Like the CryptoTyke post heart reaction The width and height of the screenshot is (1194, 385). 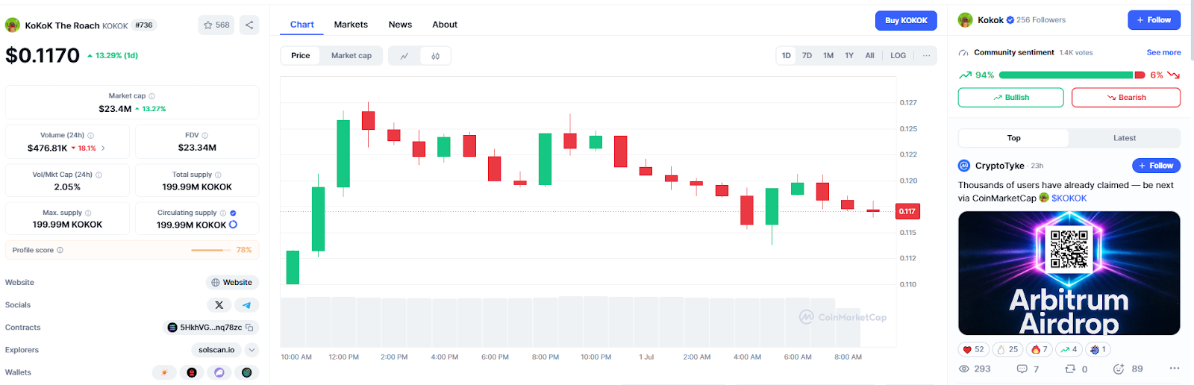pyautogui.click(x=974, y=349)
